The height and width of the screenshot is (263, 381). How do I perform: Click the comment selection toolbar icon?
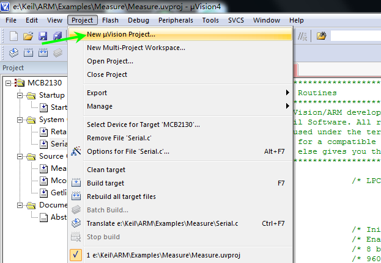pos(303,37)
